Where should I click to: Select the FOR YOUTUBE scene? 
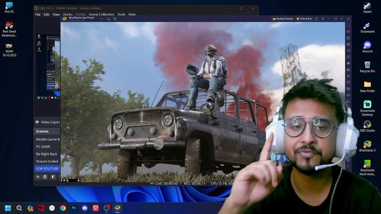click(48, 168)
